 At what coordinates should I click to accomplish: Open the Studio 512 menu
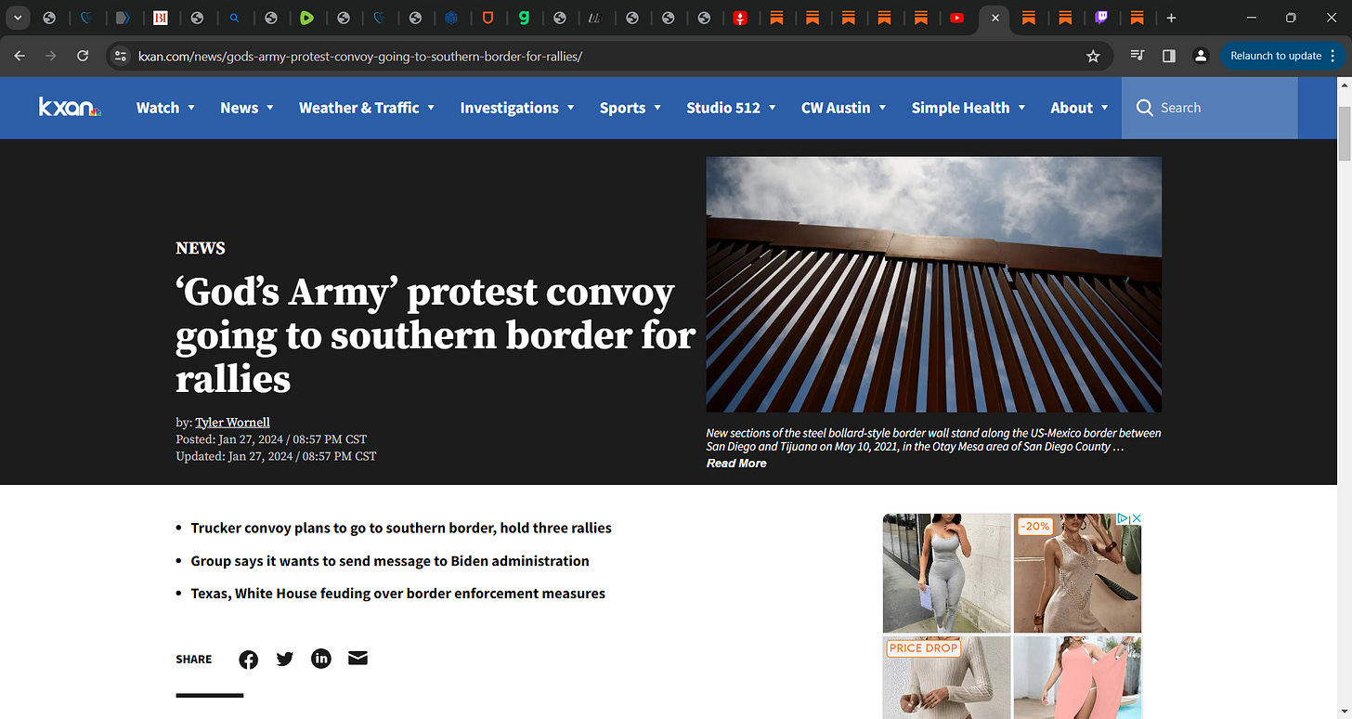[x=723, y=108]
